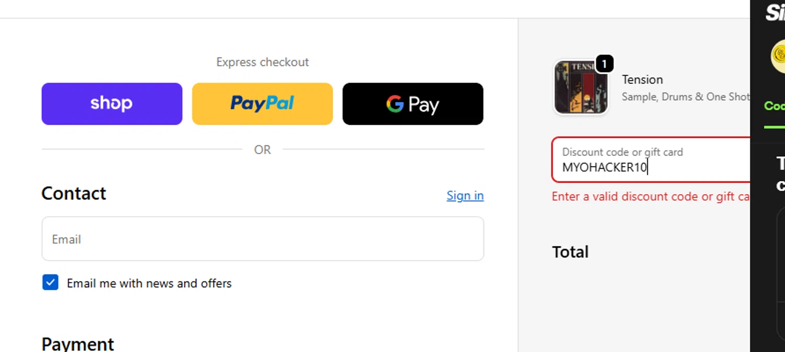
Task: Click the Tension product name
Action: pyautogui.click(x=642, y=79)
